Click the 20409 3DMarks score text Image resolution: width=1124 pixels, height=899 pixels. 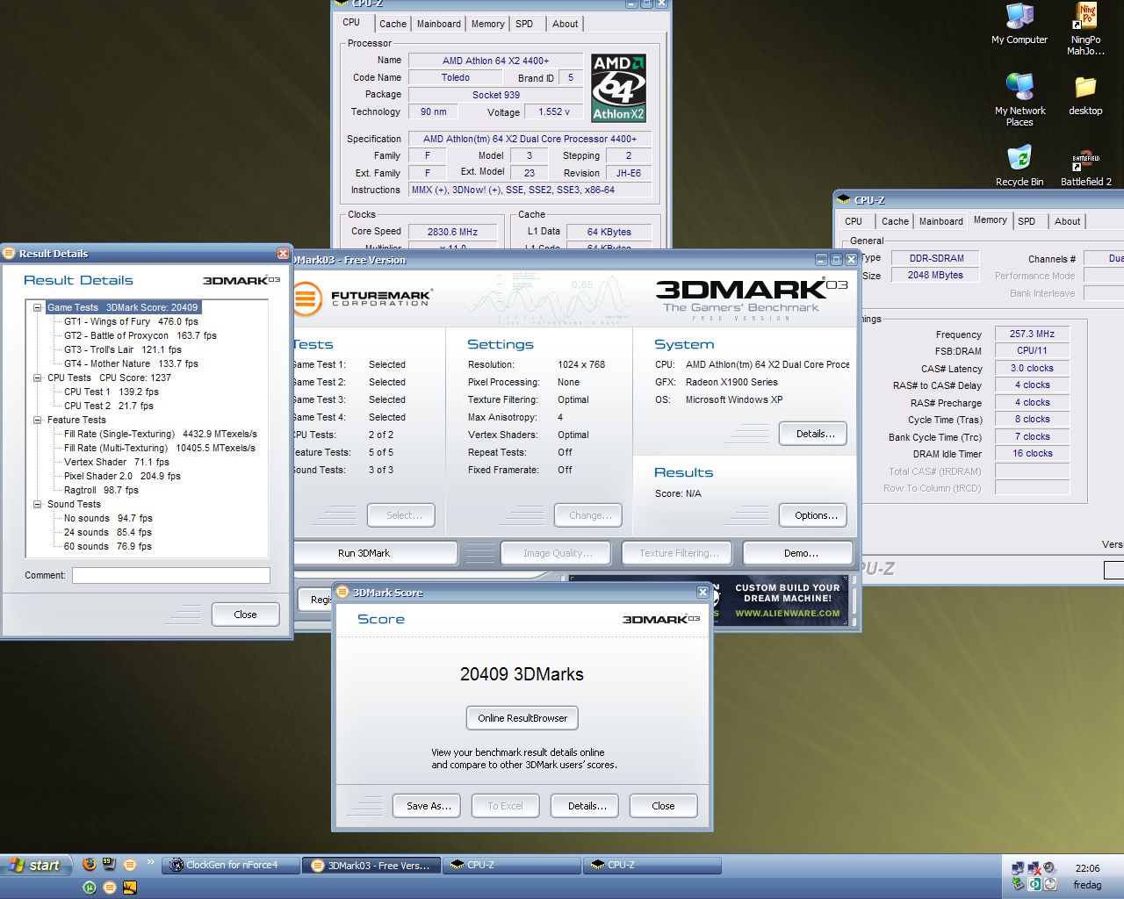click(x=522, y=674)
